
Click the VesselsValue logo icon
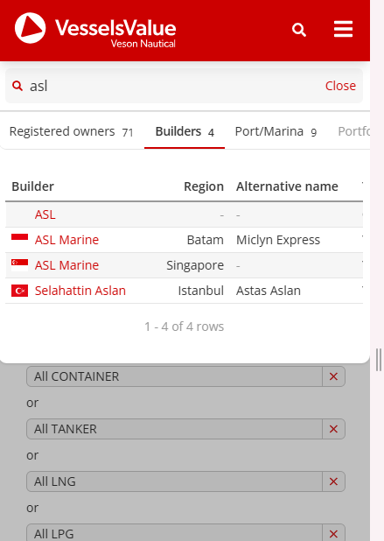tap(31, 28)
